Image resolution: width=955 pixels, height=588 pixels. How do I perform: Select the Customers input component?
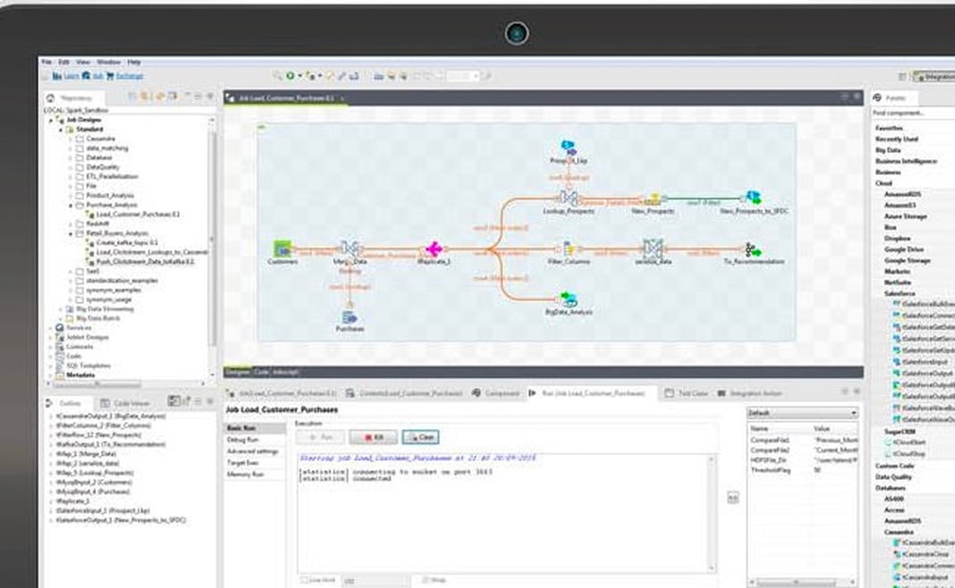pos(281,250)
